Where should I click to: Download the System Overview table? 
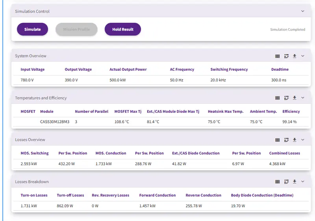(295, 56)
